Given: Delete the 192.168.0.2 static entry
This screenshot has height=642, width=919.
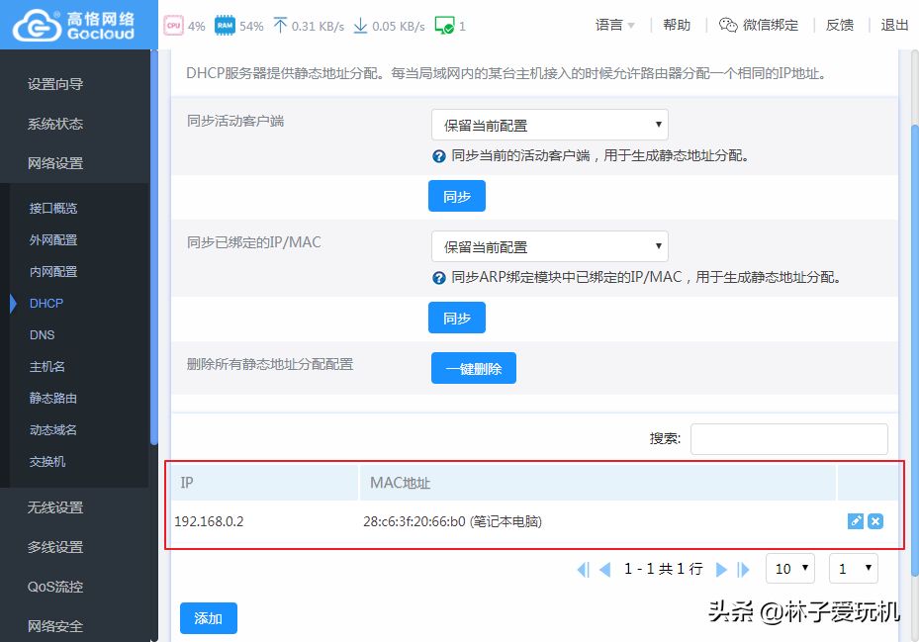Looking at the screenshot, I should click(875, 521).
